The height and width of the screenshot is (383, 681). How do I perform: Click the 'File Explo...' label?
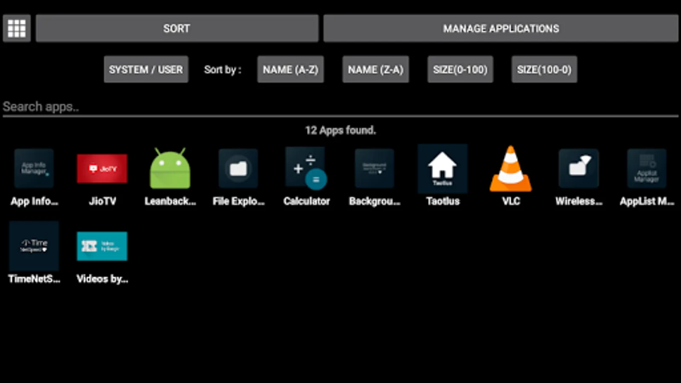[x=238, y=201]
